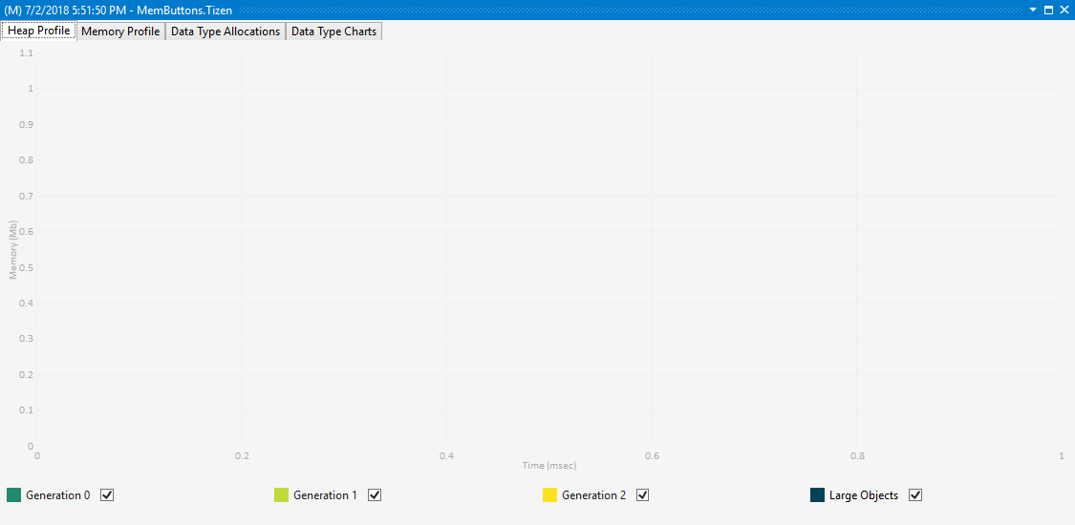The height and width of the screenshot is (525, 1075).
Task: Click the Memory (Mb) axis title
Action: click(x=13, y=250)
